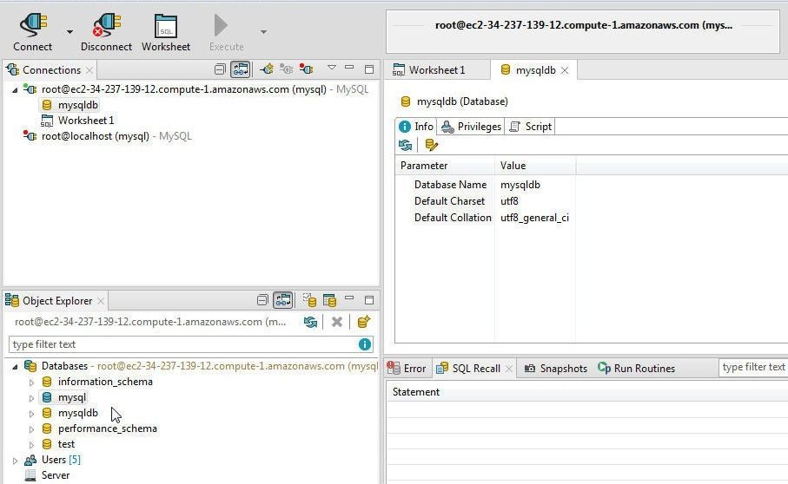This screenshot has height=484, width=788.
Task: Select the performance_schema database item
Action: 107,428
